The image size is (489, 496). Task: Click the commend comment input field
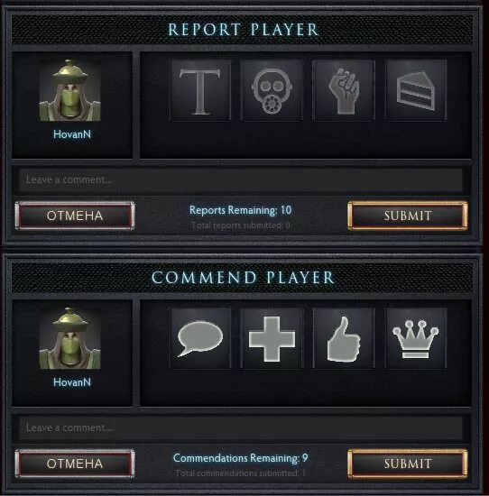point(241,427)
